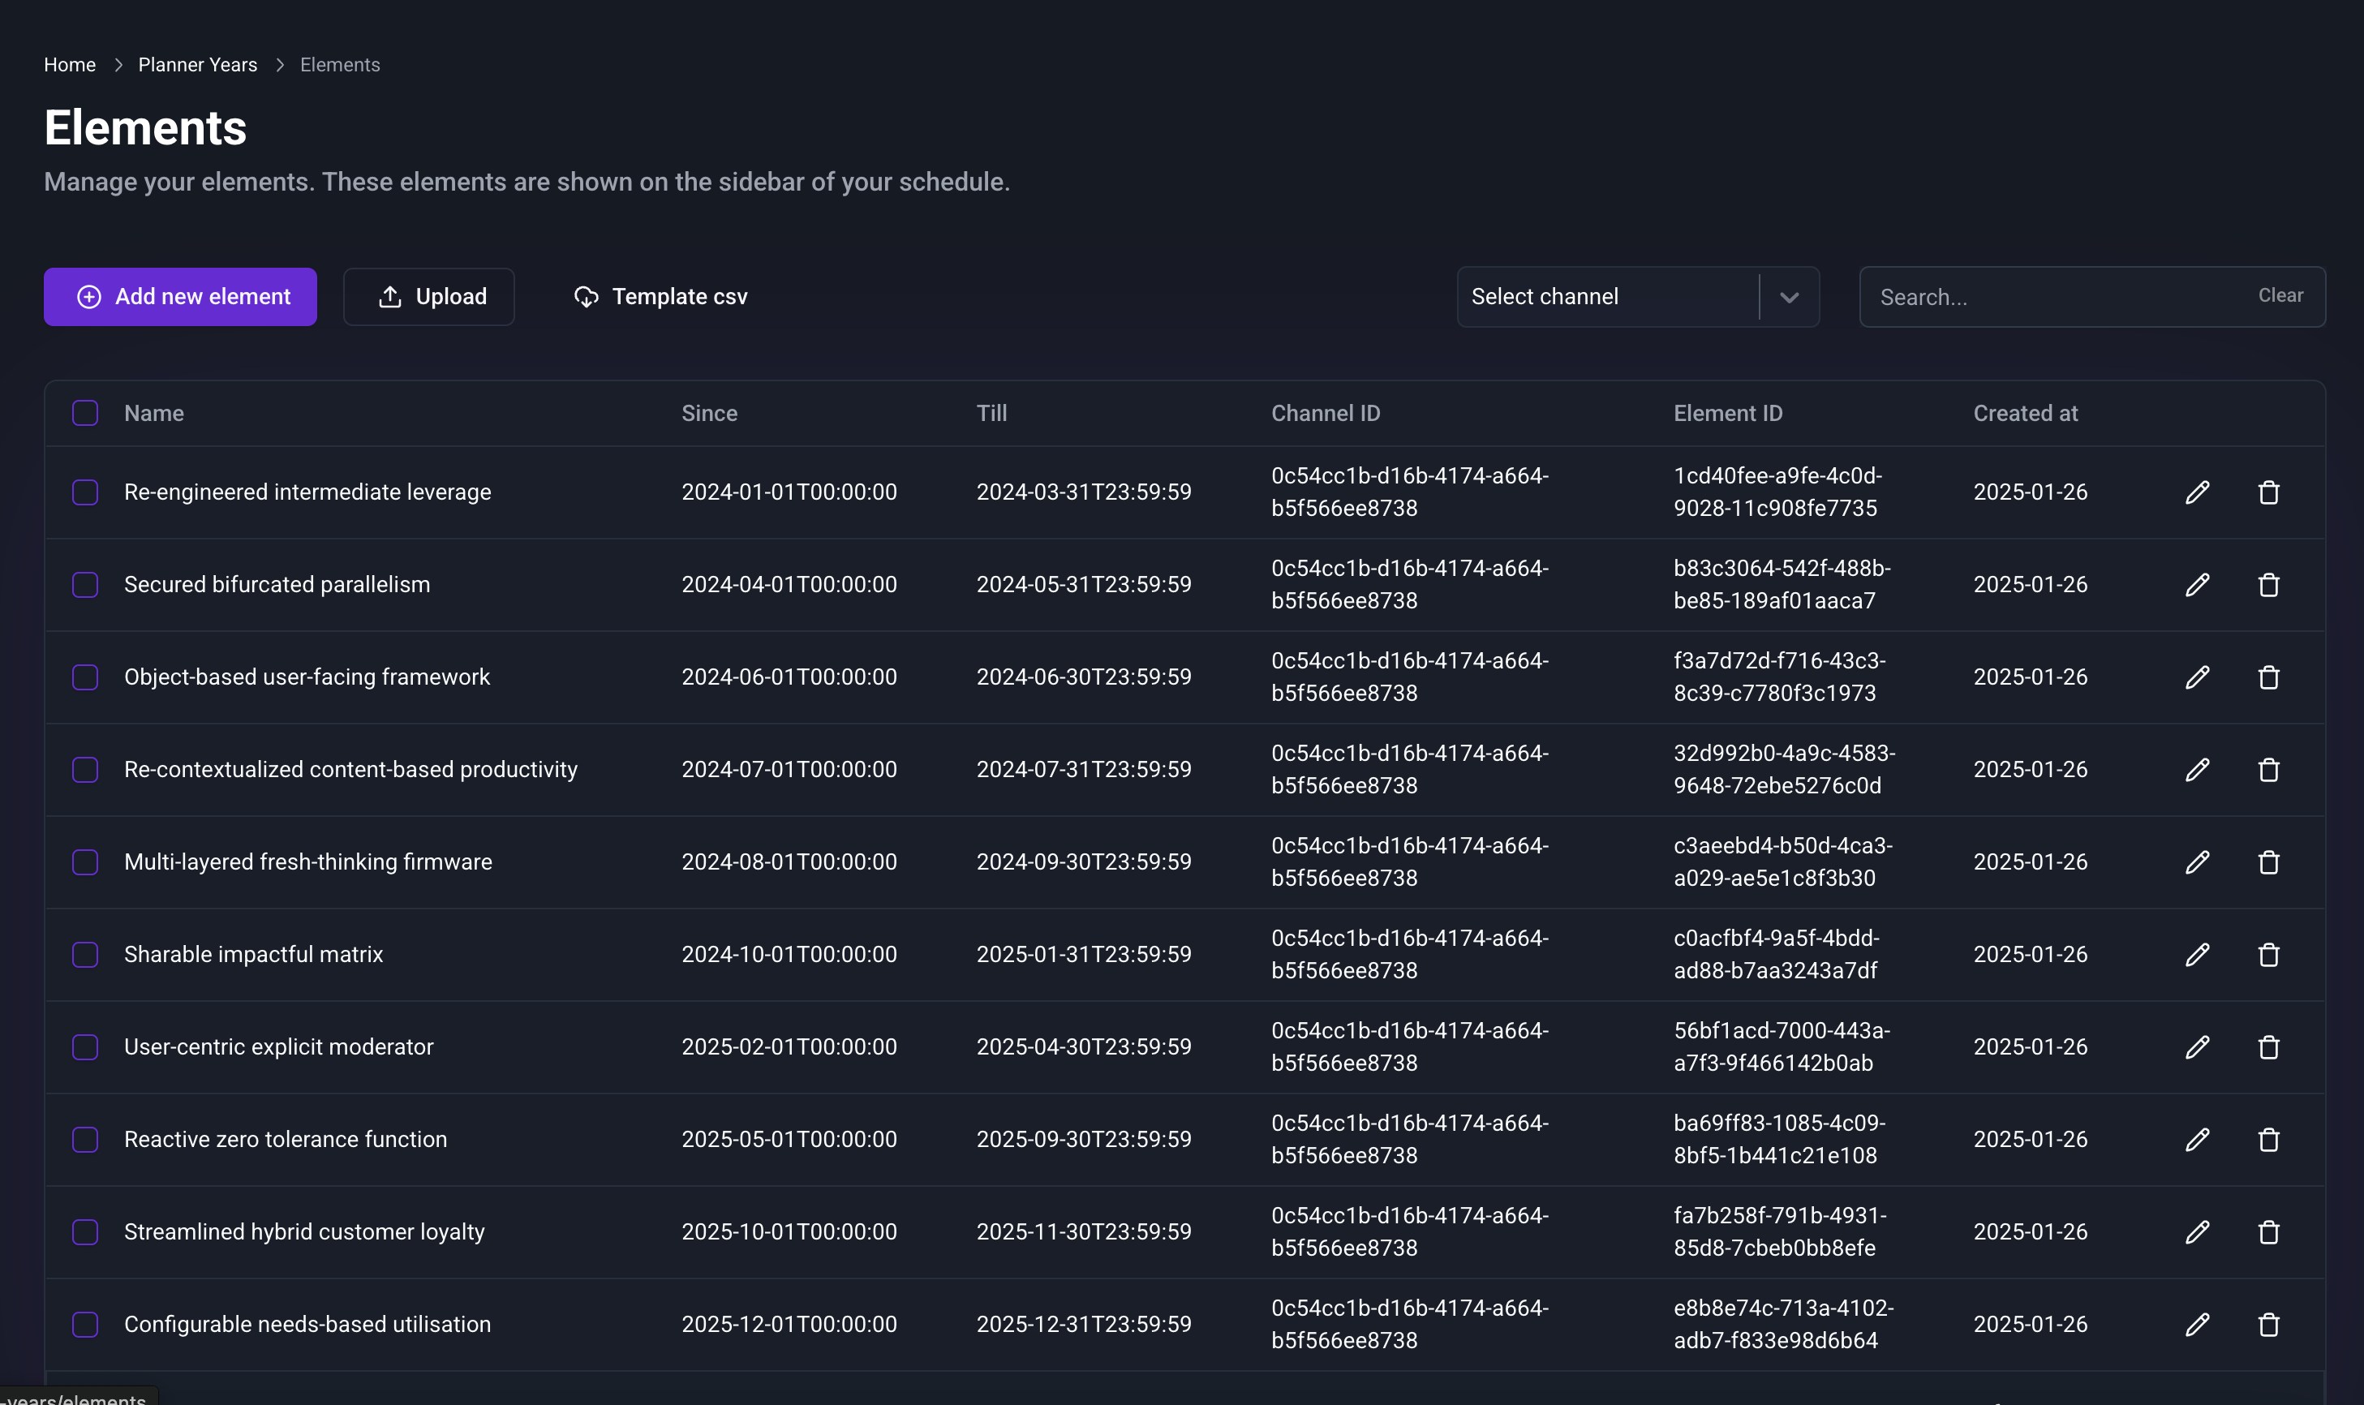Check the Multi-layered fresh-thinking firmware row
Screen dimensions: 2364x1405
pyautogui.click(x=85, y=862)
